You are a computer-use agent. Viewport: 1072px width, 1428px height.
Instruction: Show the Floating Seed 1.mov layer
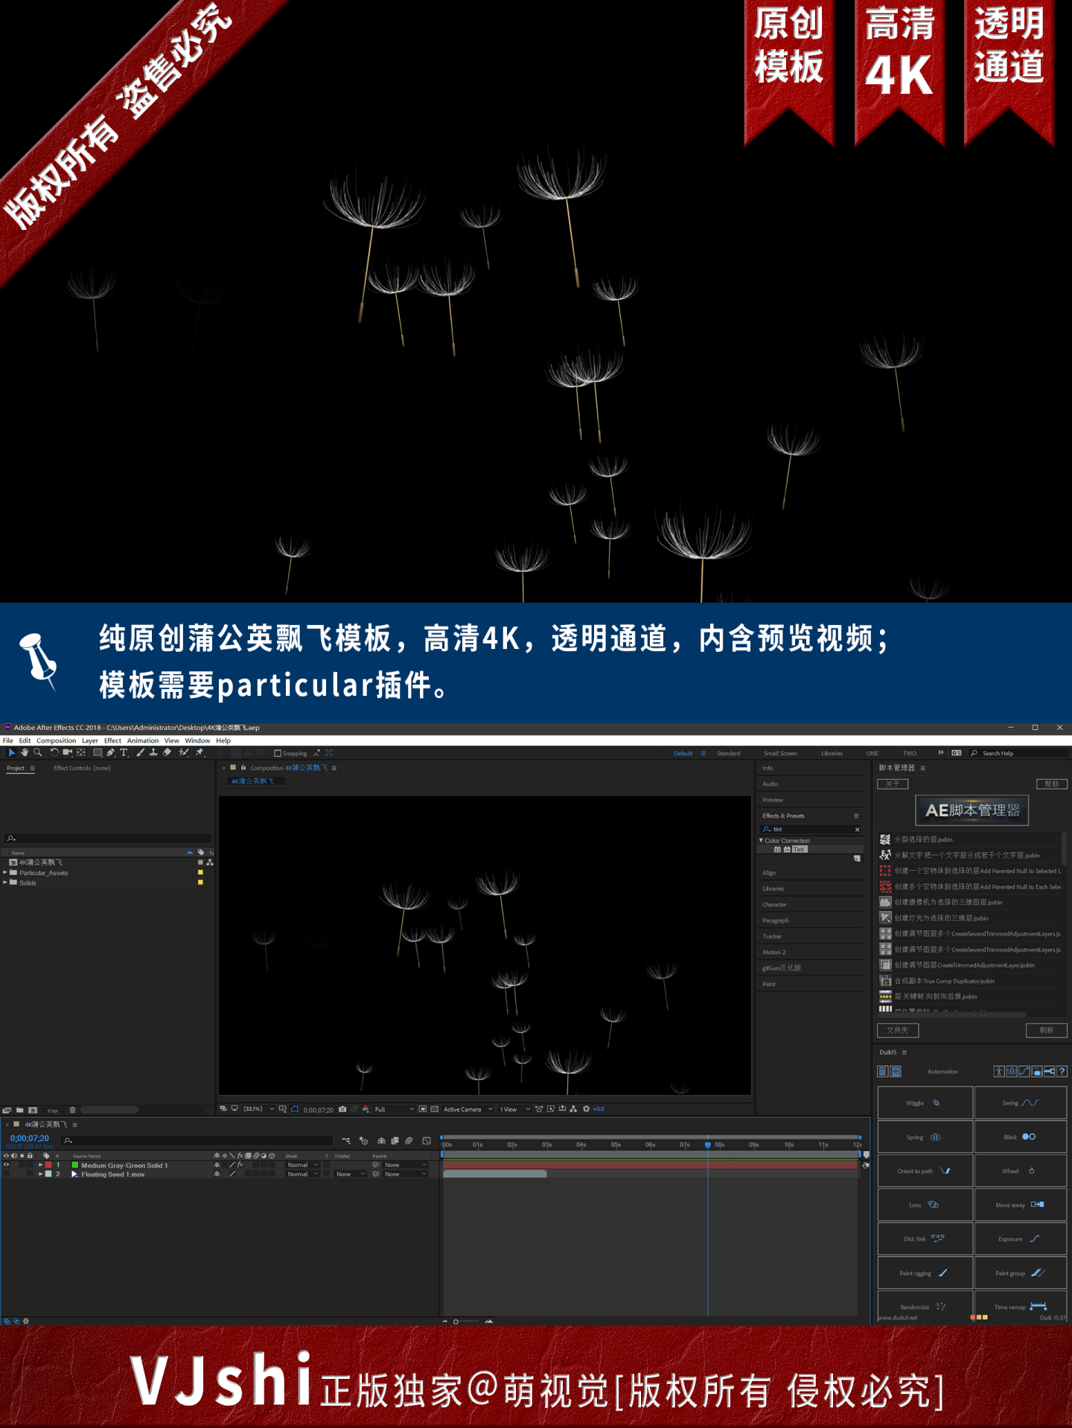[6, 1174]
